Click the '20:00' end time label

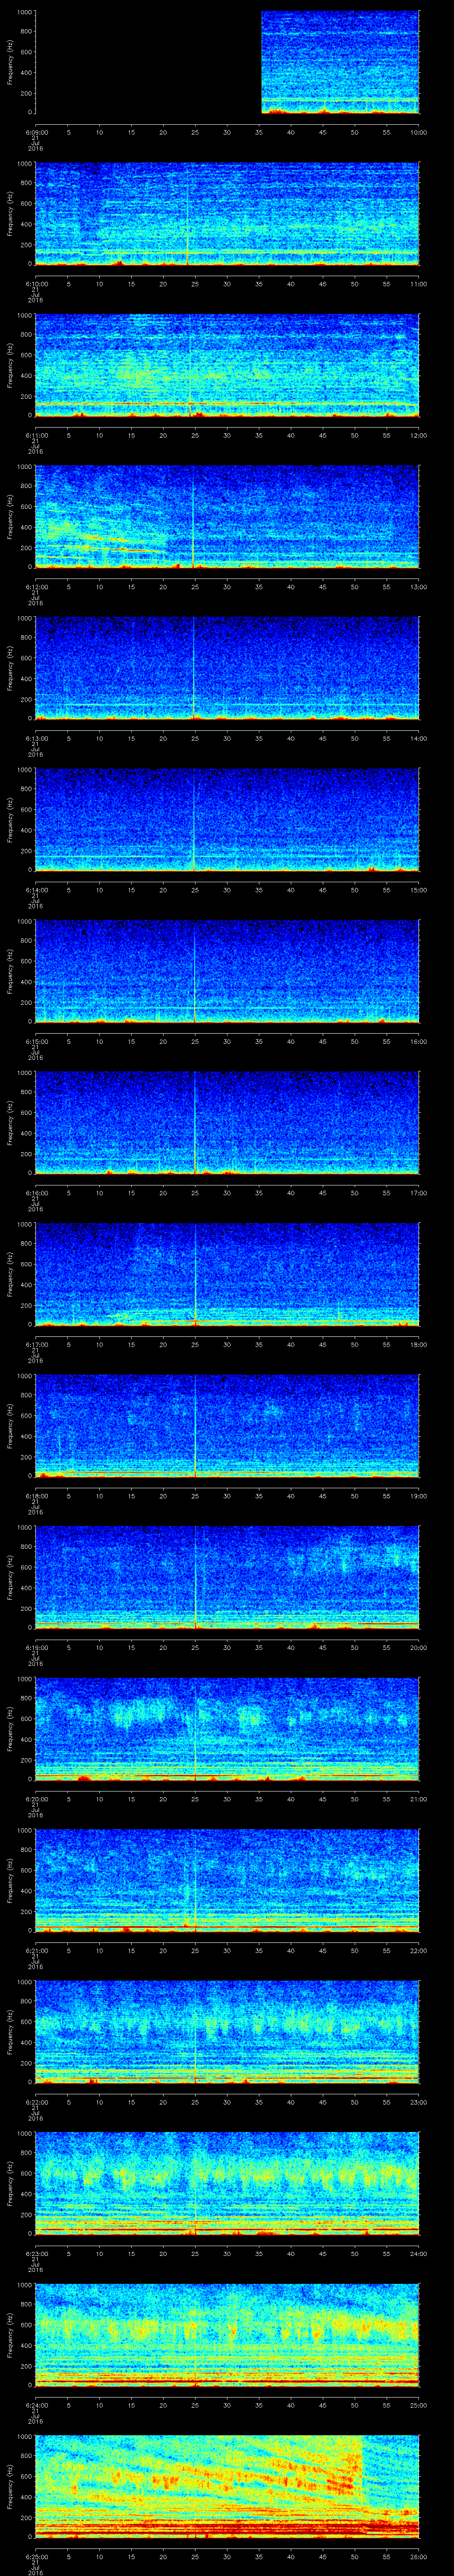point(418,1647)
